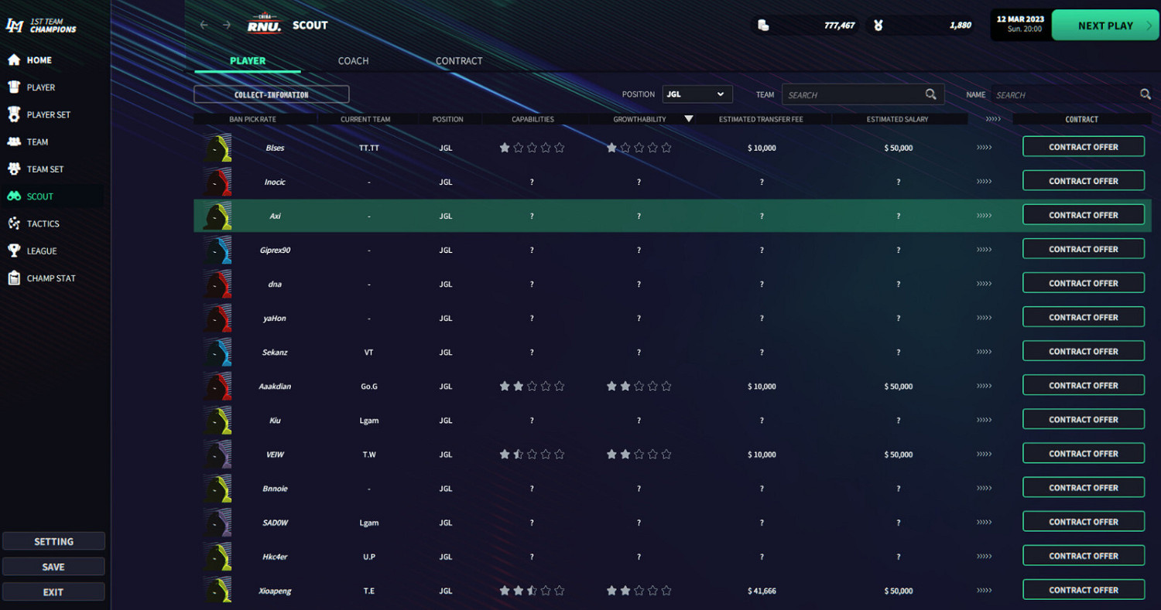This screenshot has width=1161, height=610.
Task: Select the Sekanz player avatar thumbnail
Action: 217,352
